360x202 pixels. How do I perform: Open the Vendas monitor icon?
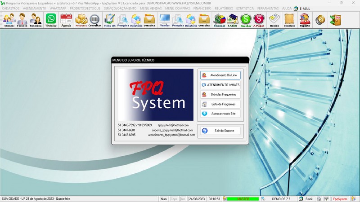click(165, 20)
